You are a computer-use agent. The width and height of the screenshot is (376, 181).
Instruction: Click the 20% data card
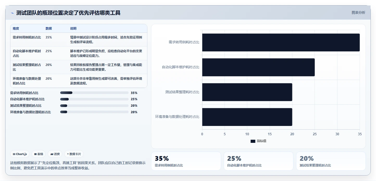(x=331, y=161)
